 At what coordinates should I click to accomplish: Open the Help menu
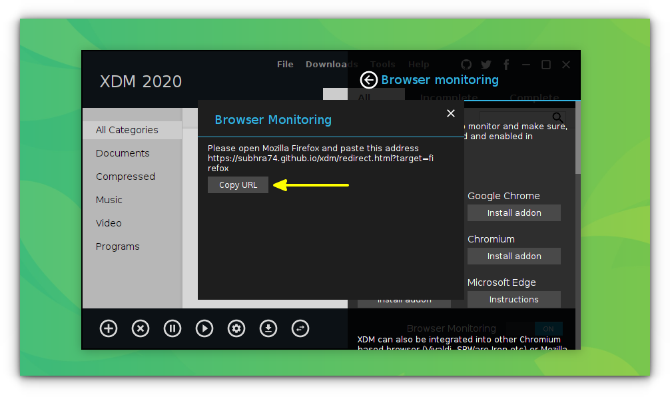pyautogui.click(x=418, y=64)
